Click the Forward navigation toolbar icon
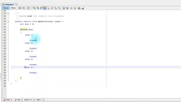The height and width of the screenshot is (102, 181). (x=28, y=8)
